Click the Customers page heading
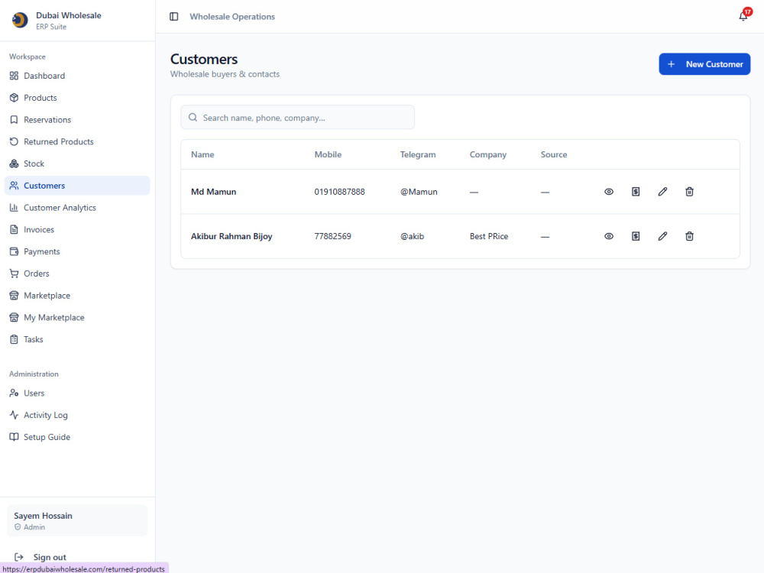764x573 pixels. coord(204,59)
